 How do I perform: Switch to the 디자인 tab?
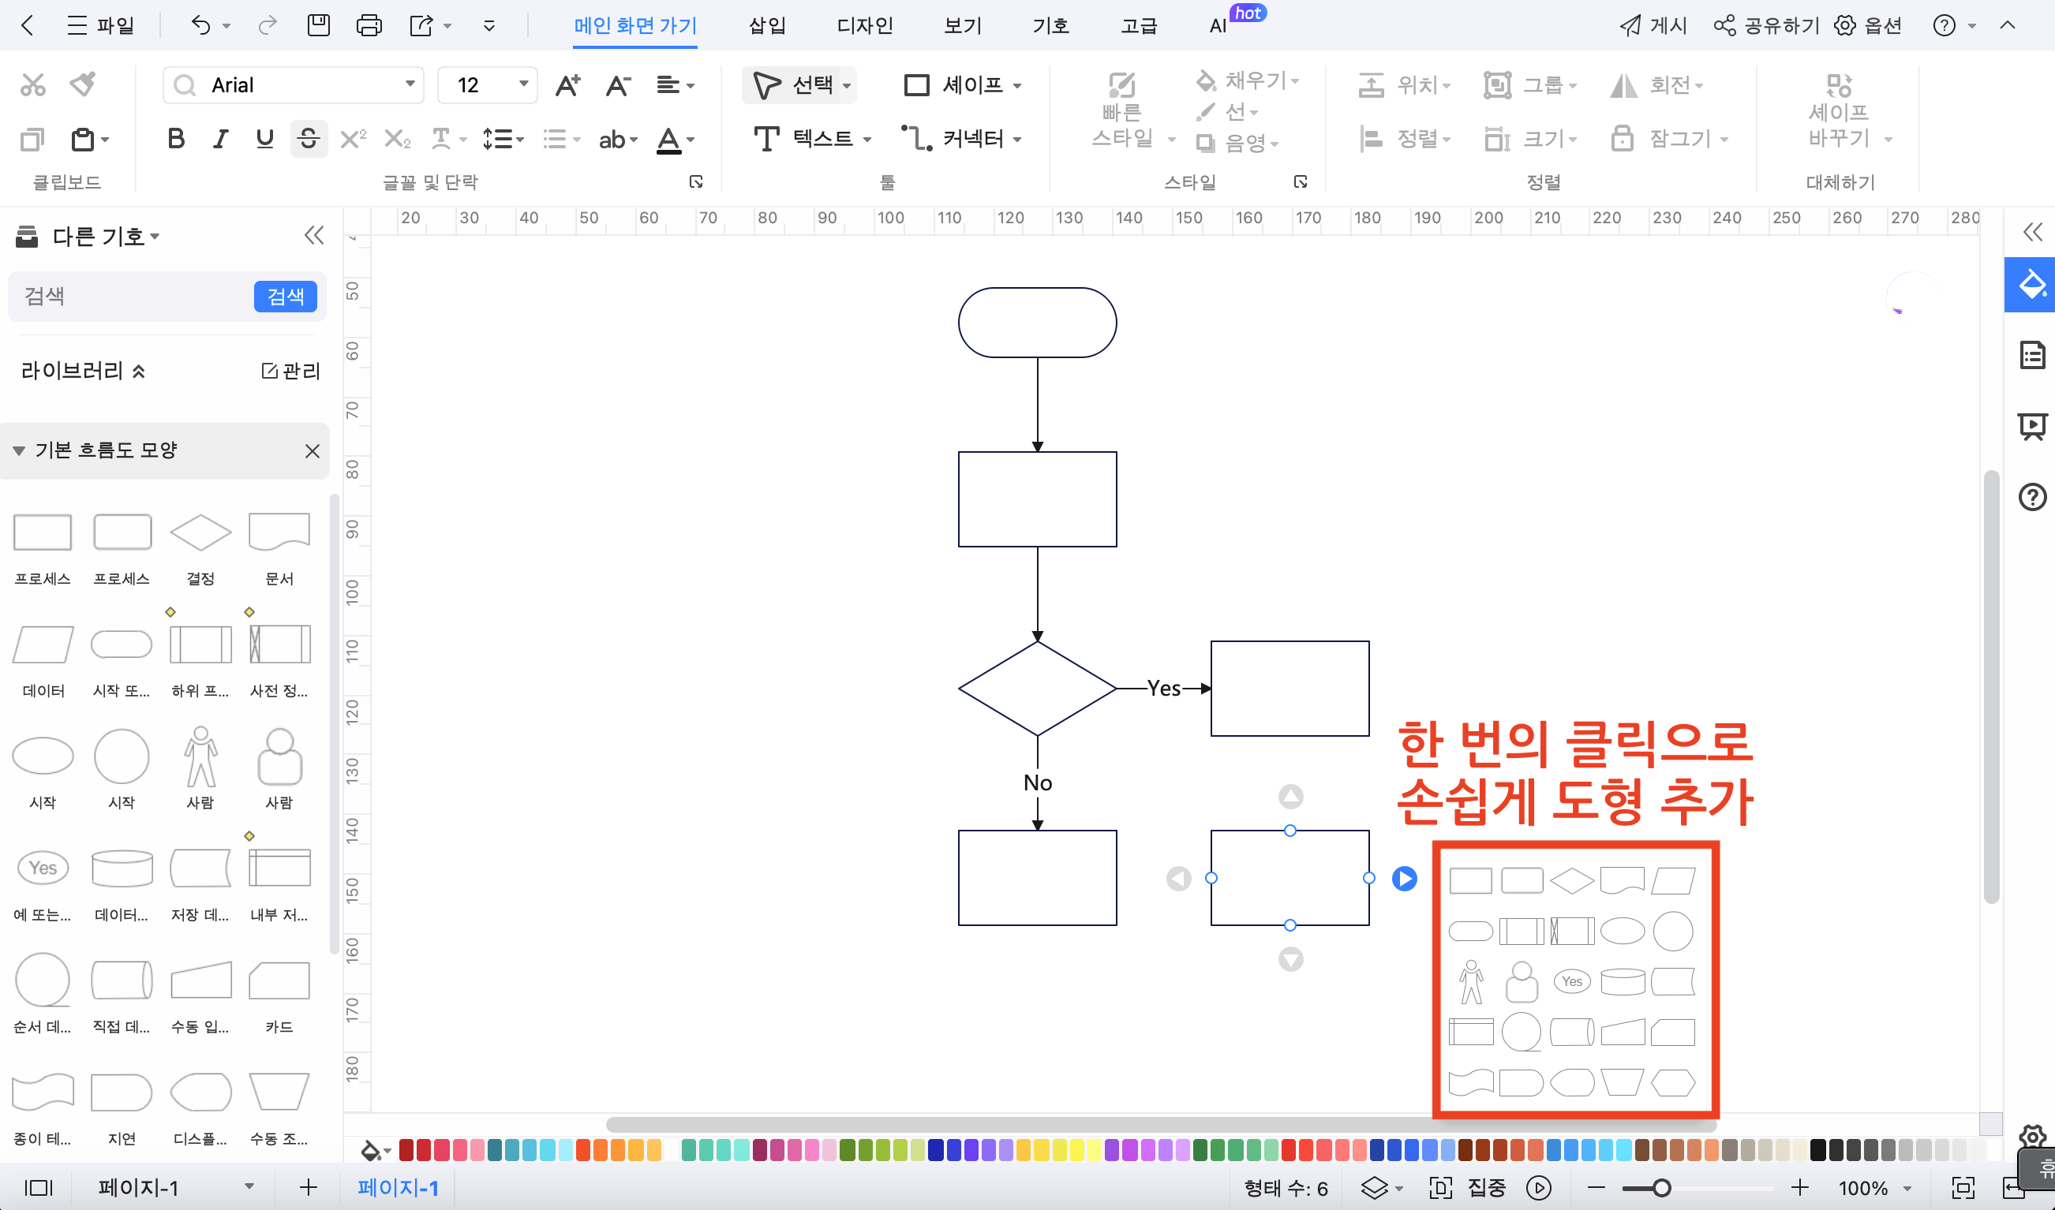point(865,25)
